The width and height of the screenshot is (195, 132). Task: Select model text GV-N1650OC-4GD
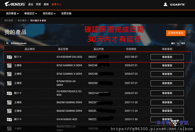[67, 119]
